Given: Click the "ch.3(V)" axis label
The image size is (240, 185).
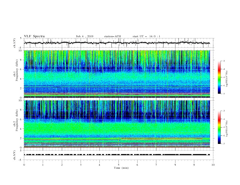Looking at the screenshot, I should pyautogui.click(x=15, y=155).
